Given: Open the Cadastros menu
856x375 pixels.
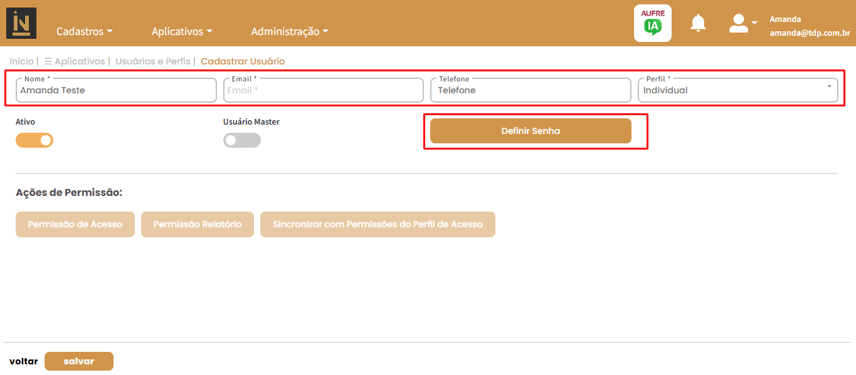Looking at the screenshot, I should (84, 31).
